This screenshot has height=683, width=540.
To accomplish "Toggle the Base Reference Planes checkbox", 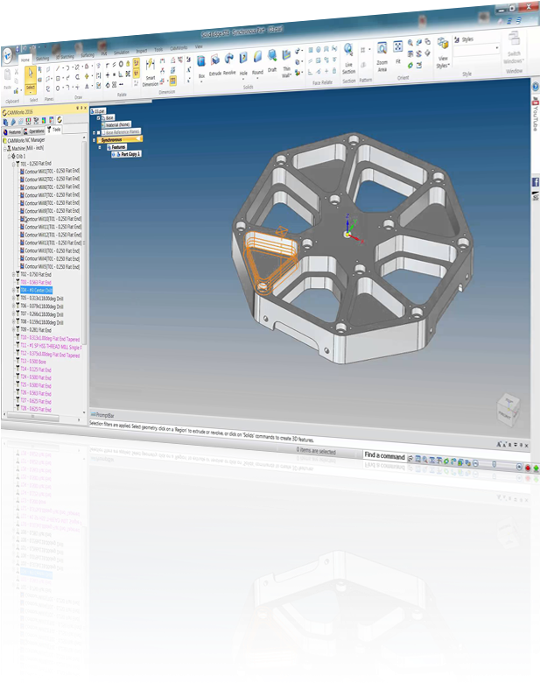I will coord(98,132).
